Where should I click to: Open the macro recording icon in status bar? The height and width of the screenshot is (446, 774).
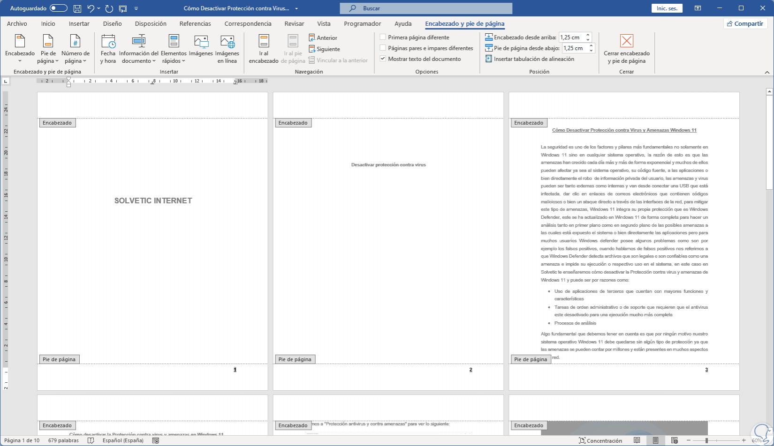(x=156, y=440)
